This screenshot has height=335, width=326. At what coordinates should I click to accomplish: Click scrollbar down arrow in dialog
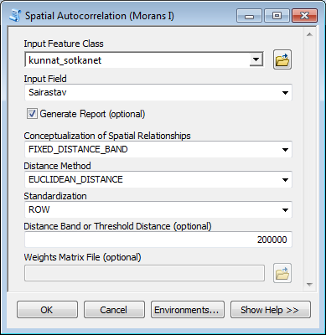pyautogui.click(x=309, y=285)
